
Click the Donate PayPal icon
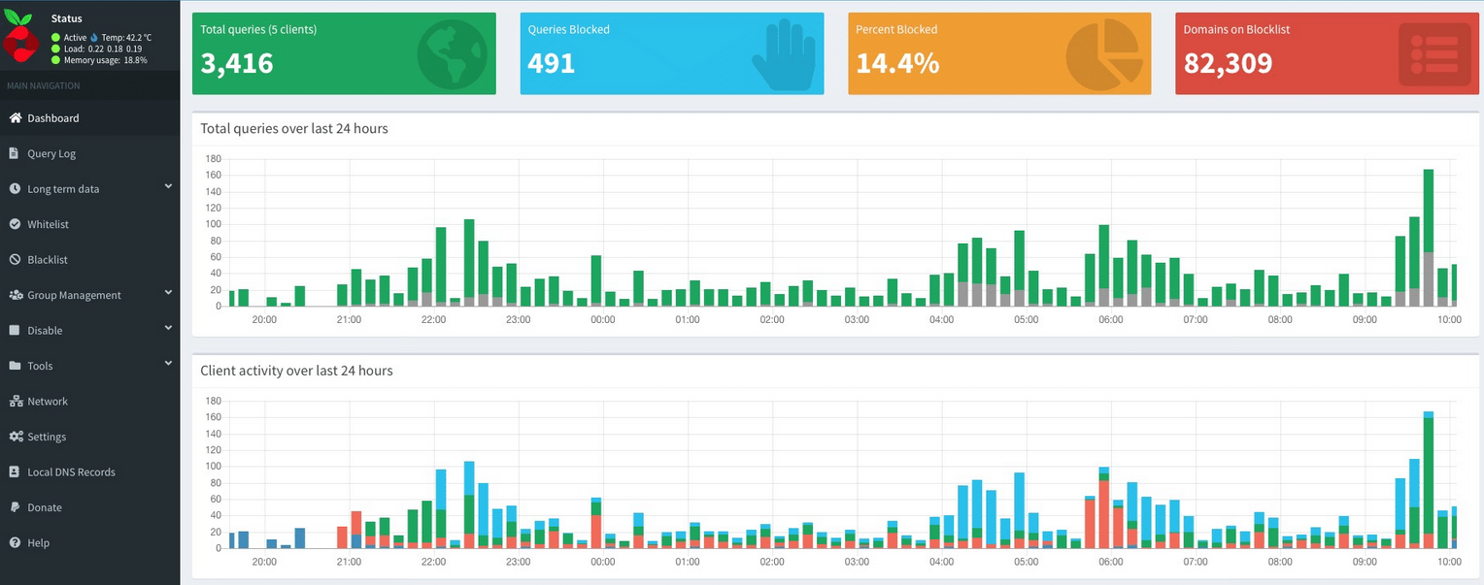15,507
